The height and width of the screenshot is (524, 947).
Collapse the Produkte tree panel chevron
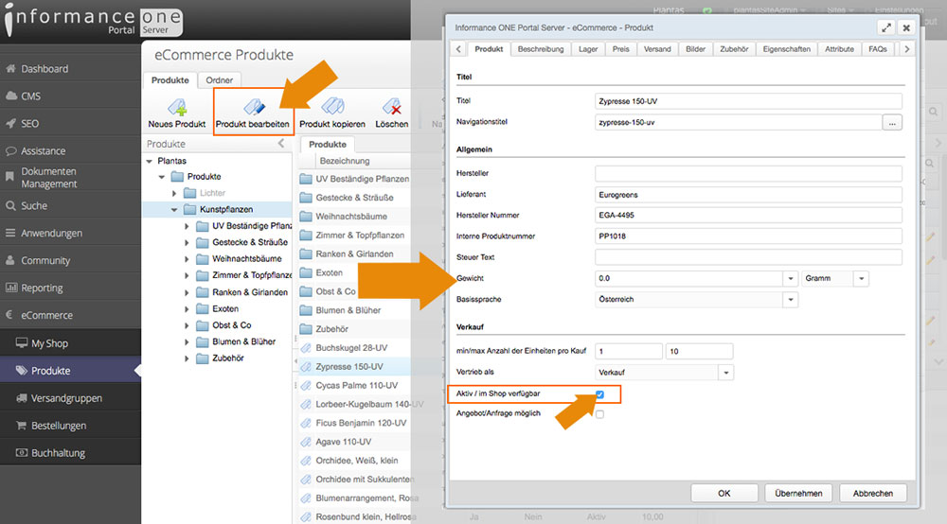click(281, 144)
